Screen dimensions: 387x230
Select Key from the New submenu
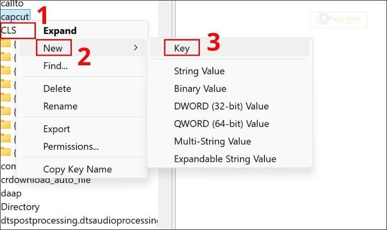click(x=182, y=48)
